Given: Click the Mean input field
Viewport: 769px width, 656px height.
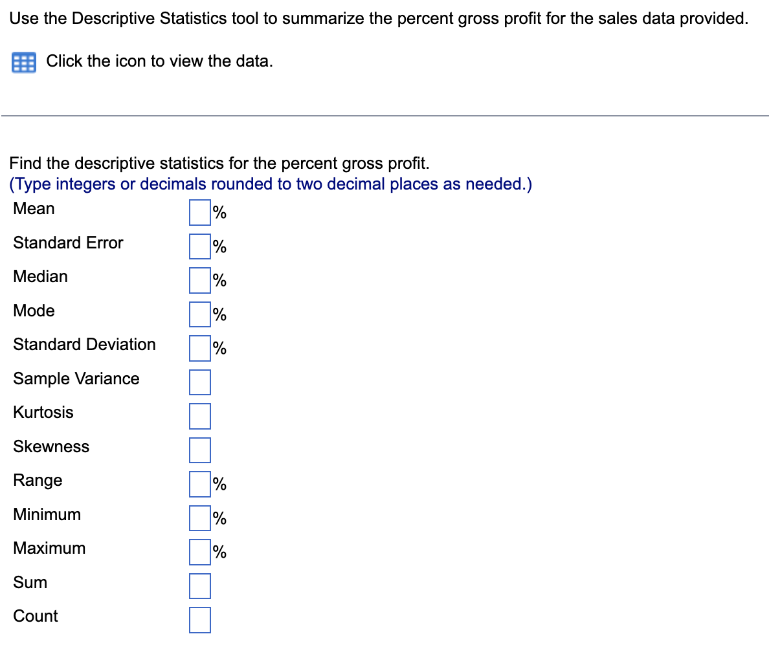Looking at the screenshot, I should click(x=199, y=212).
